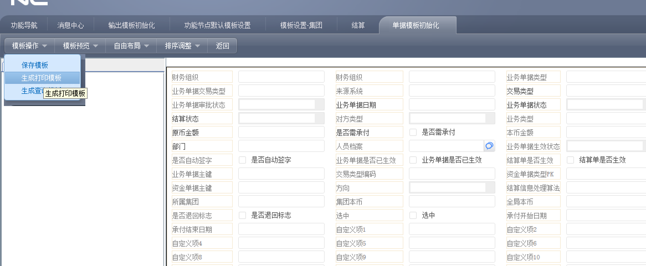Click the 自定义项4 input field
Viewport: 646px width, 266px height.
coord(281,243)
